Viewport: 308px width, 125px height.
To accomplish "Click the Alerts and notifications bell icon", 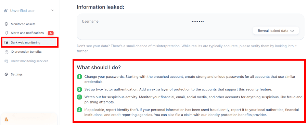I will 6,33.
